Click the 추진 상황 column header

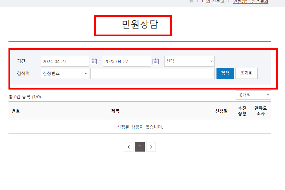pos(242,111)
